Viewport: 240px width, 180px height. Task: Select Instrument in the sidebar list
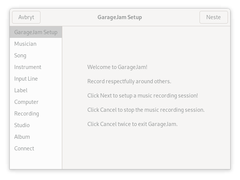click(x=28, y=67)
